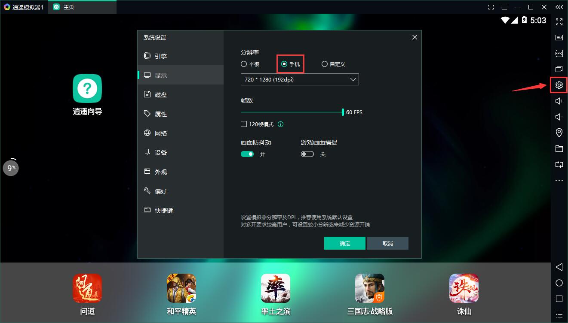Launch the 诛仙 game icon
This screenshot has height=323, width=568.
pyautogui.click(x=464, y=288)
